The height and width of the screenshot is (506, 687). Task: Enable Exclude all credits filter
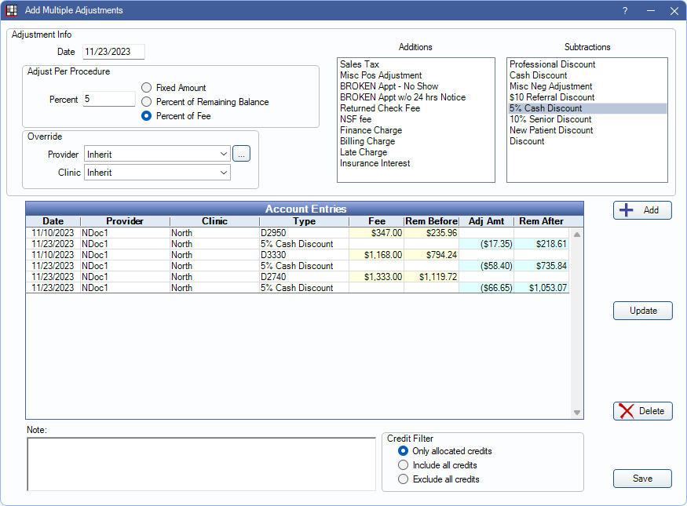(x=404, y=479)
